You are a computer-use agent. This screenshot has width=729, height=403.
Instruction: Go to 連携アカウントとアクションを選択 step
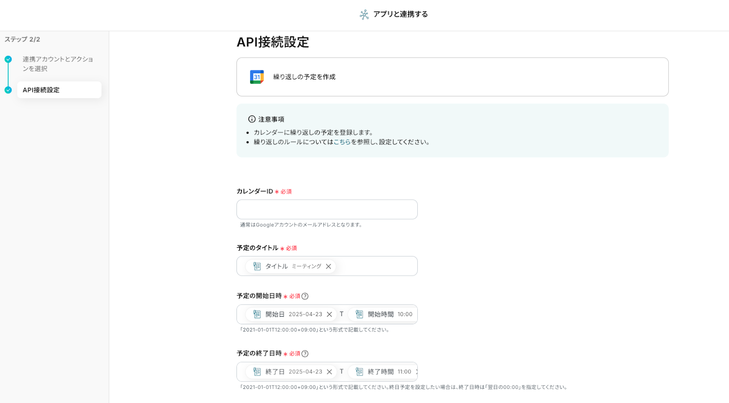click(58, 64)
